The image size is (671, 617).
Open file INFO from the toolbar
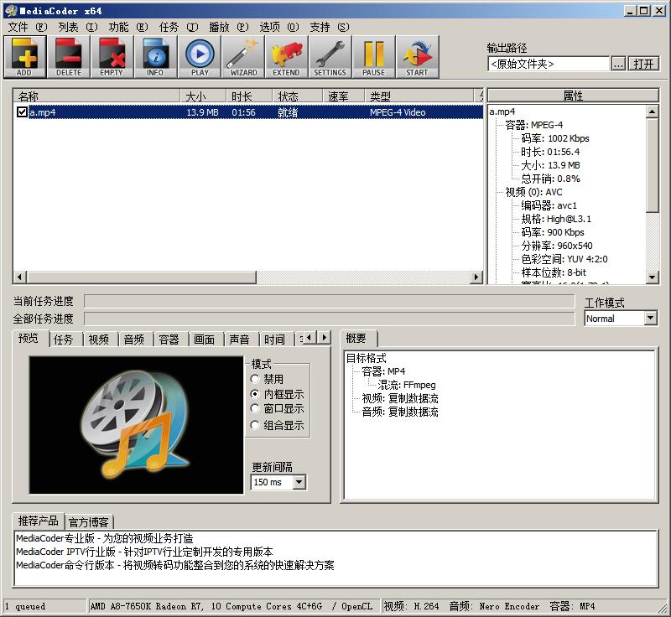pyautogui.click(x=156, y=57)
